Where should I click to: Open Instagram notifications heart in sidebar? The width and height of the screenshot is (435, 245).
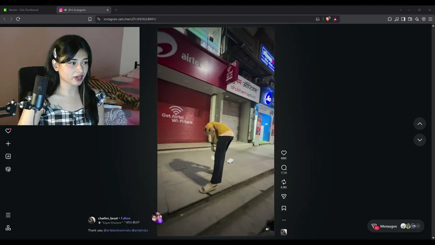(x=8, y=131)
